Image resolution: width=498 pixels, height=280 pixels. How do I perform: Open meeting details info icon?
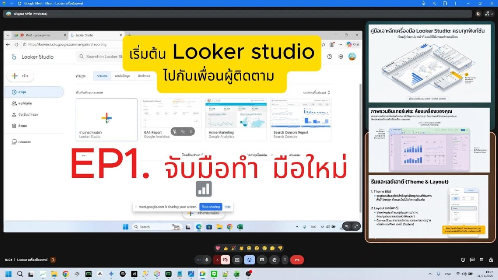click(x=463, y=260)
